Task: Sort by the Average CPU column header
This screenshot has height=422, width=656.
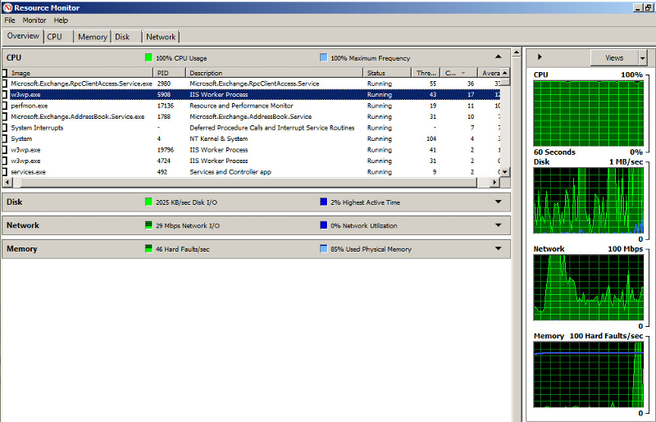Action: (489, 73)
